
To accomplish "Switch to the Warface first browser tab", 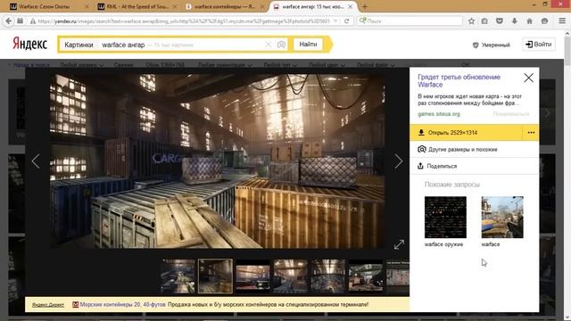I will tap(48, 6).
